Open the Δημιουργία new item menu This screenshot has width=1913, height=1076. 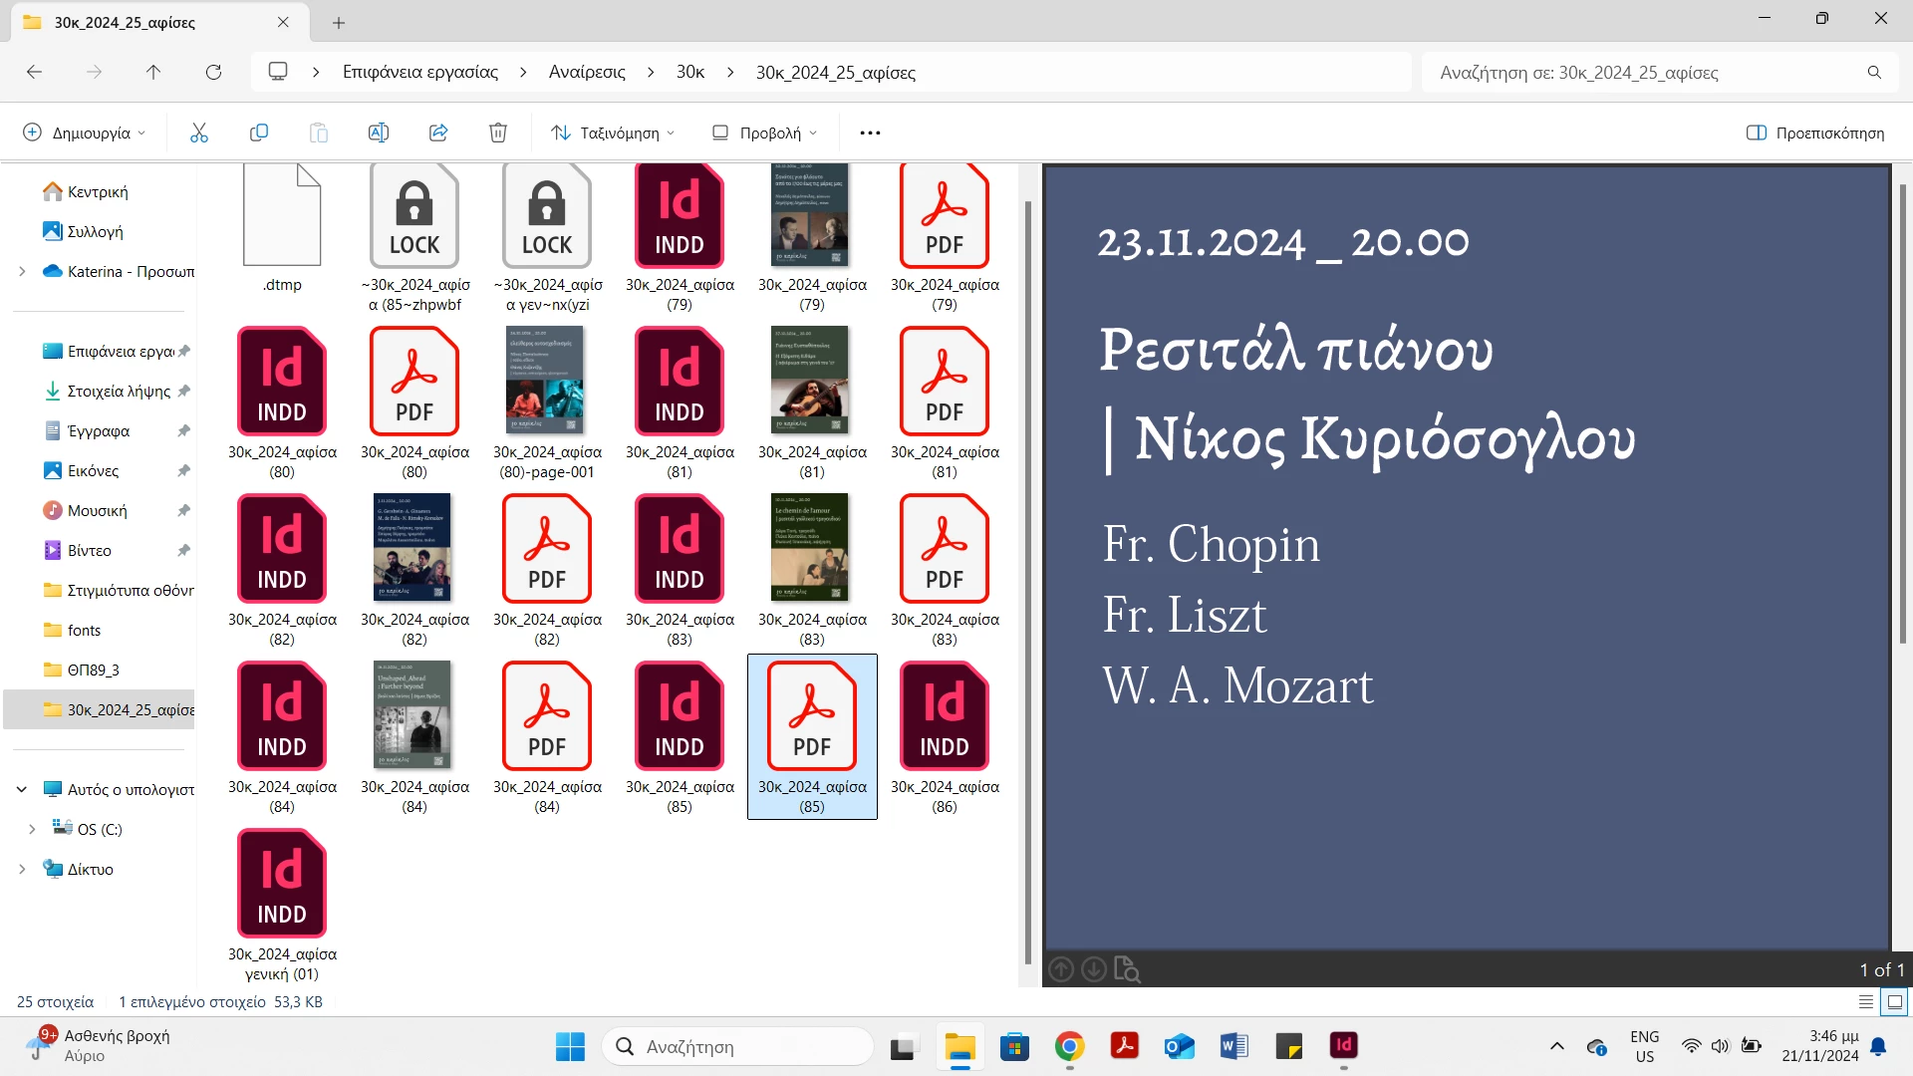click(85, 133)
